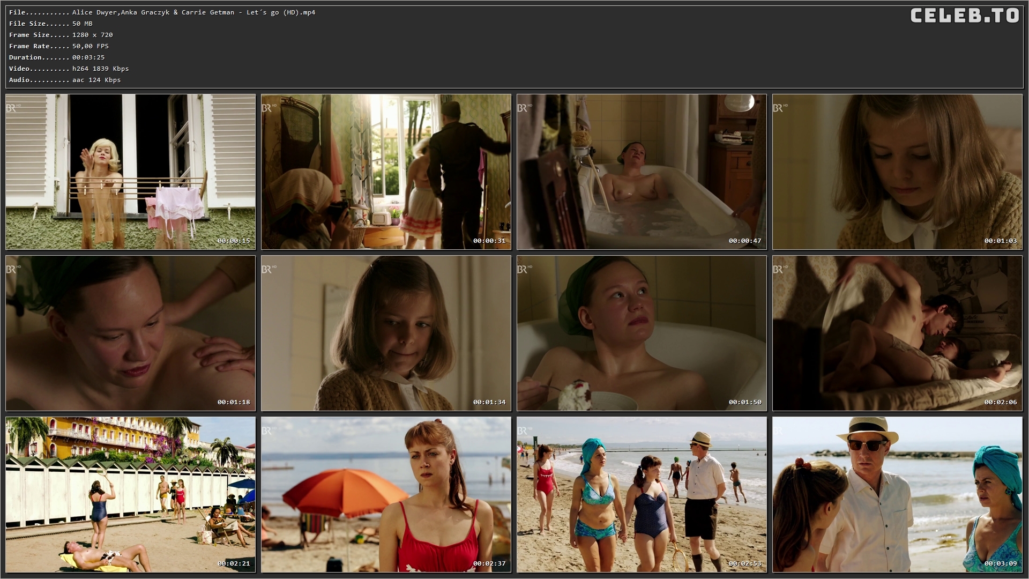Screen dimensions: 1029x579
Task: Select the frame at 00:01:34
Action: 386,333
